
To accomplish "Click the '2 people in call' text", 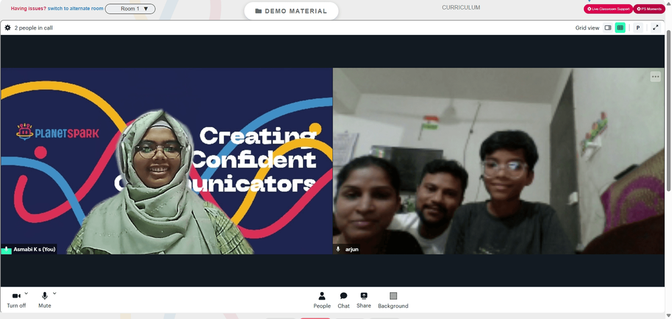I will click(34, 28).
